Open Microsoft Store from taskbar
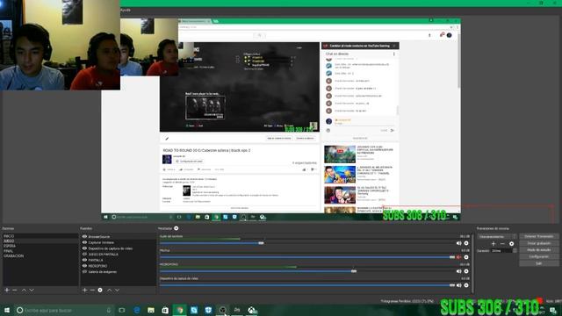The height and width of the screenshot is (316, 562). tap(165, 310)
